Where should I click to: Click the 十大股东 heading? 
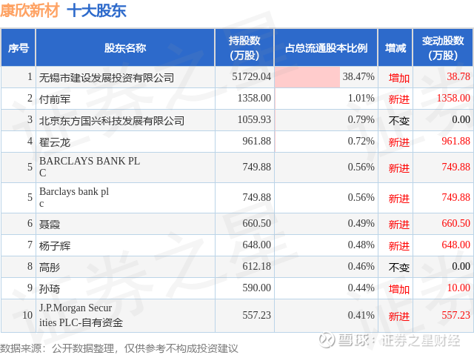(x=96, y=11)
